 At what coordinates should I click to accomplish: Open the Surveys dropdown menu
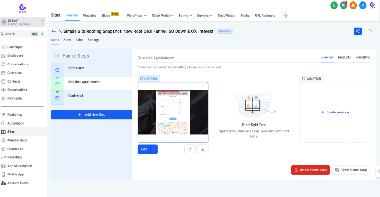tap(204, 16)
